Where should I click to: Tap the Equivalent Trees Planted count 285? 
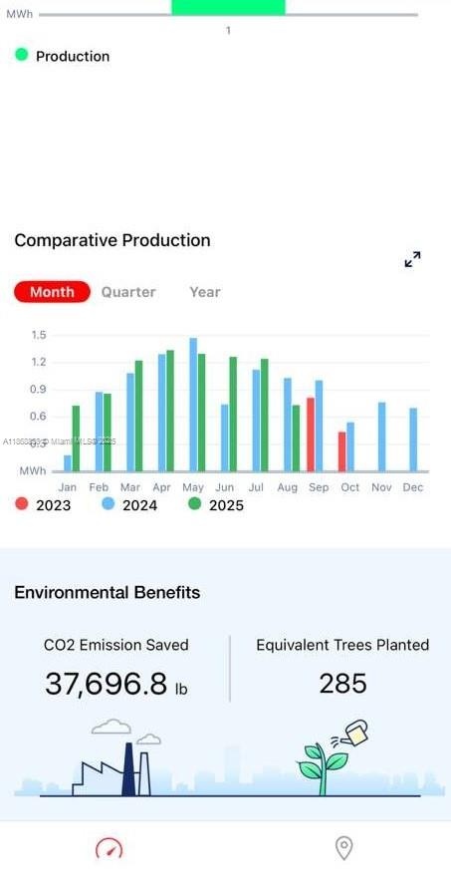342,684
